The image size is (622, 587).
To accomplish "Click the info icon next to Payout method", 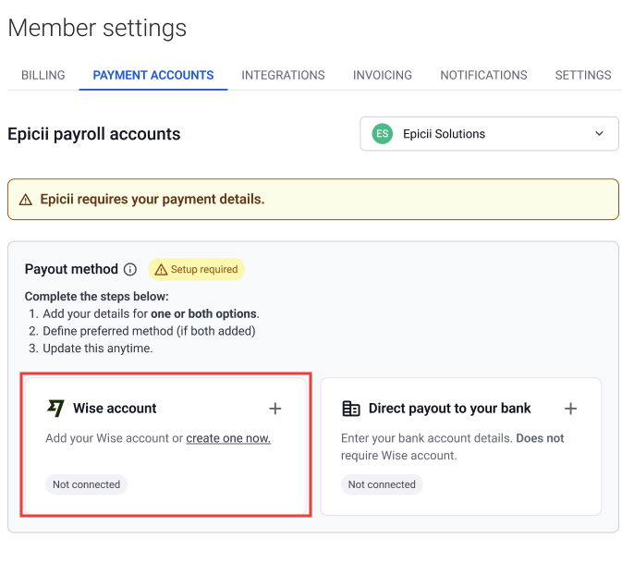I will pos(130,270).
